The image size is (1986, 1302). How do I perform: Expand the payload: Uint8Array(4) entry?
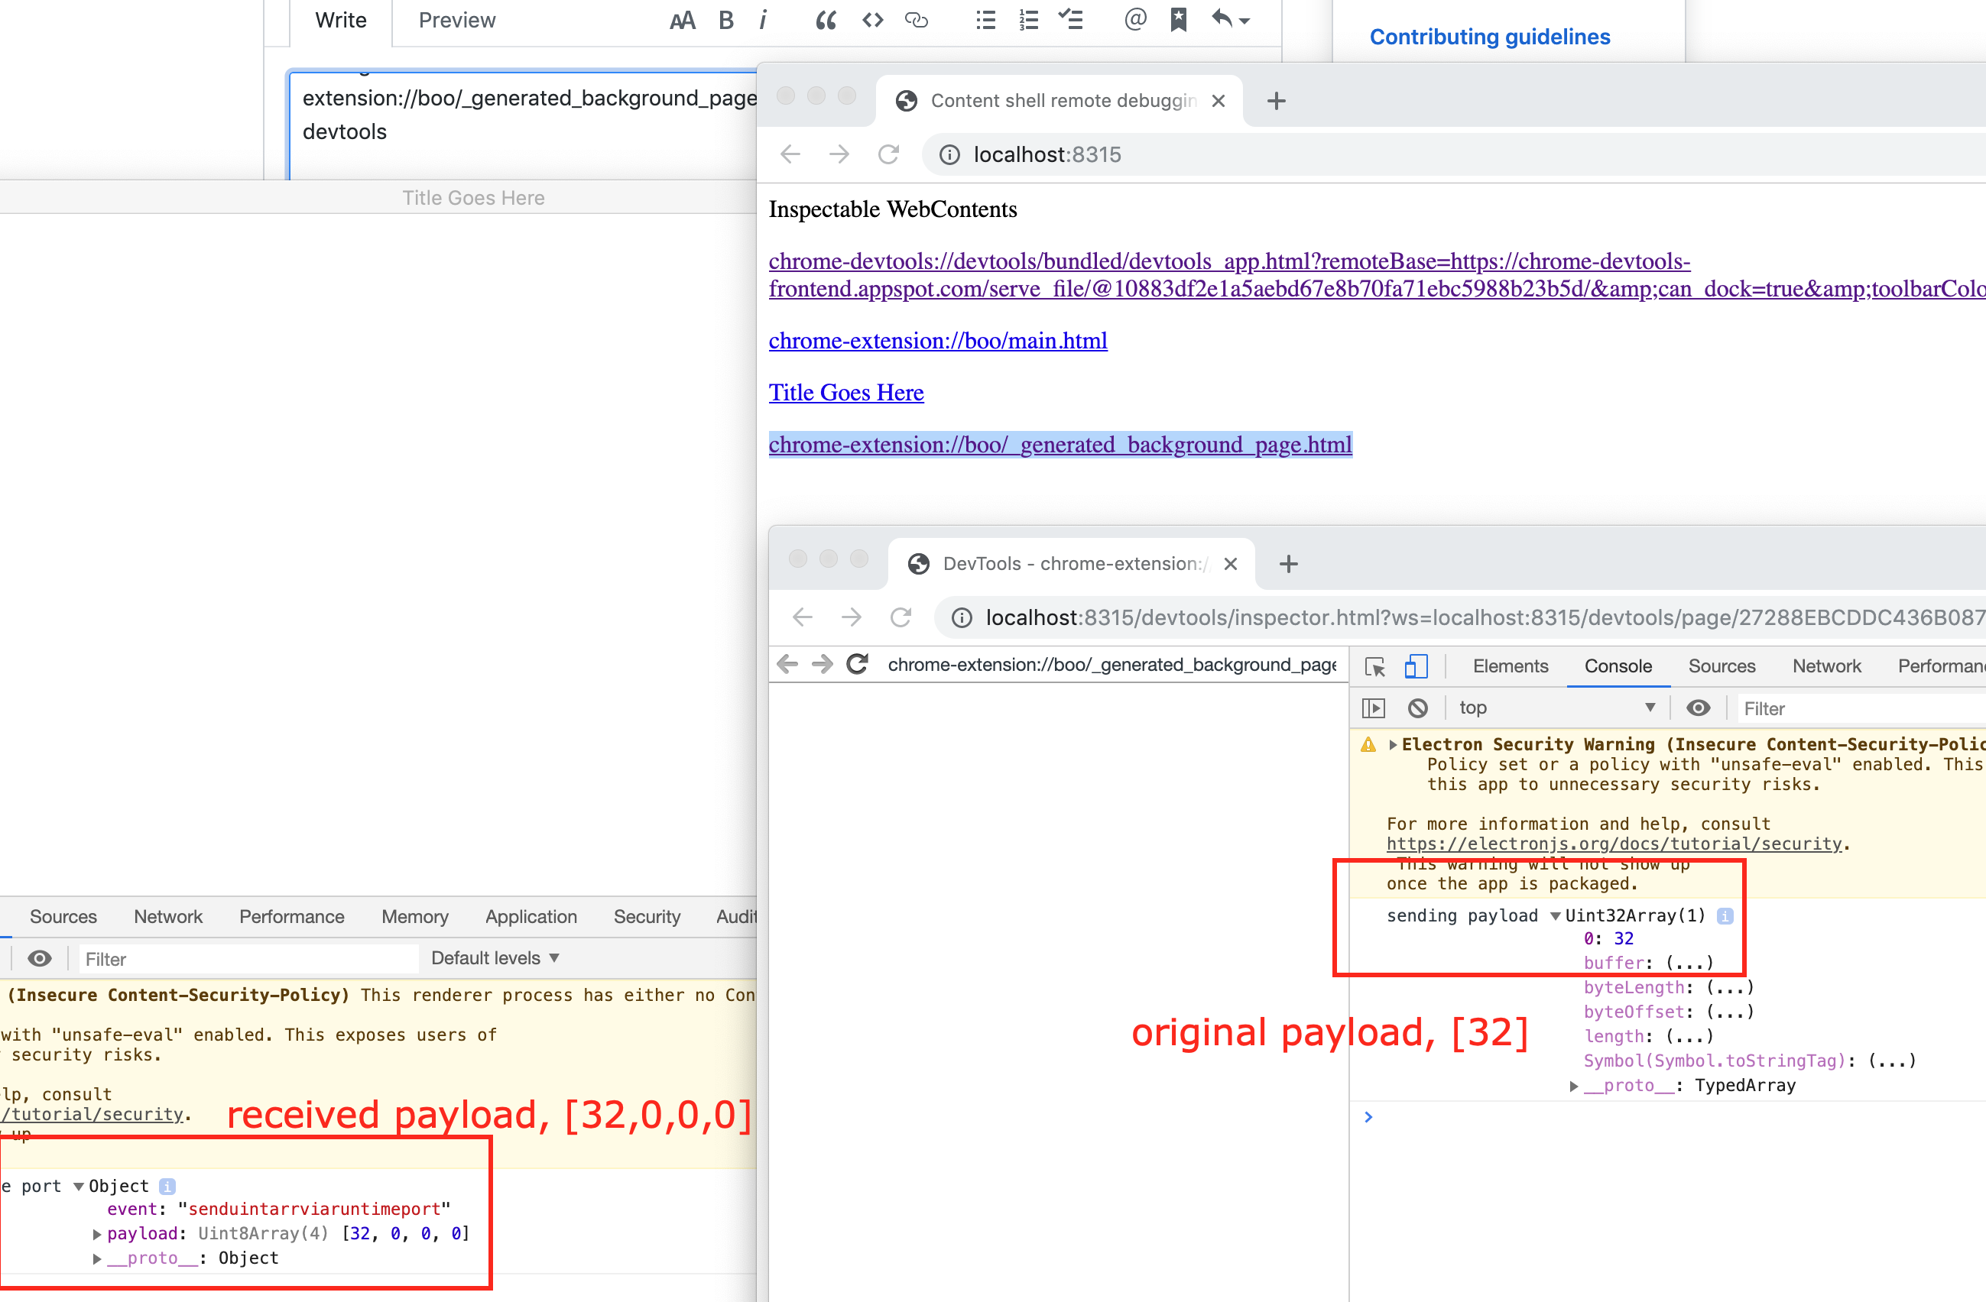97,1233
